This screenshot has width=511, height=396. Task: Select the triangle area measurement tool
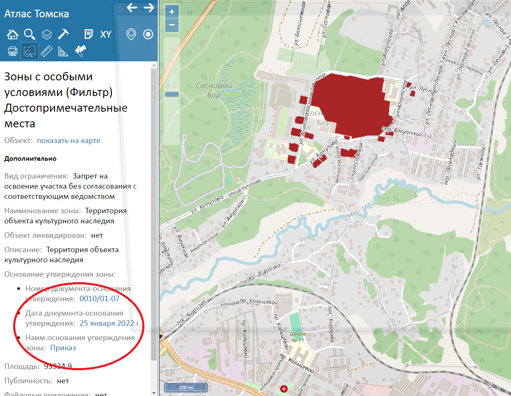(64, 51)
